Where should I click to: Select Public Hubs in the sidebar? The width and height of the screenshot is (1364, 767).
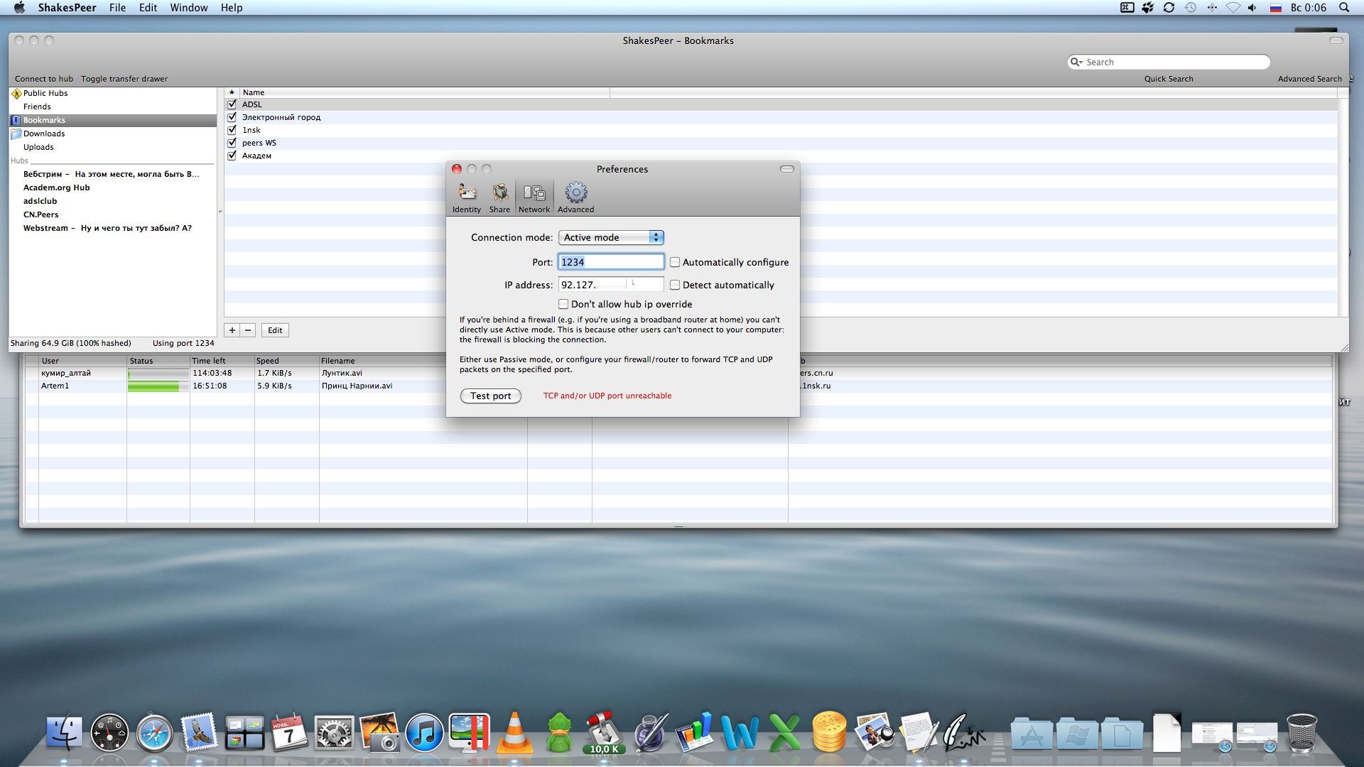[45, 93]
